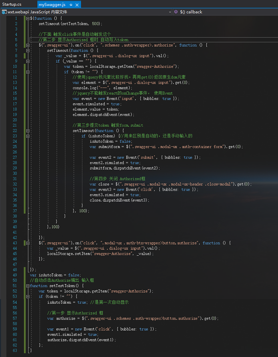Screen dimensions: 278x357
Task: Collapse the setTestToken function at line 51
Action: pos(28,286)
